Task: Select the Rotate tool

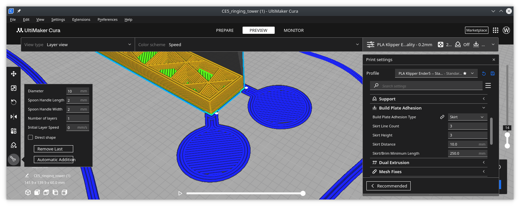Action: click(x=14, y=102)
